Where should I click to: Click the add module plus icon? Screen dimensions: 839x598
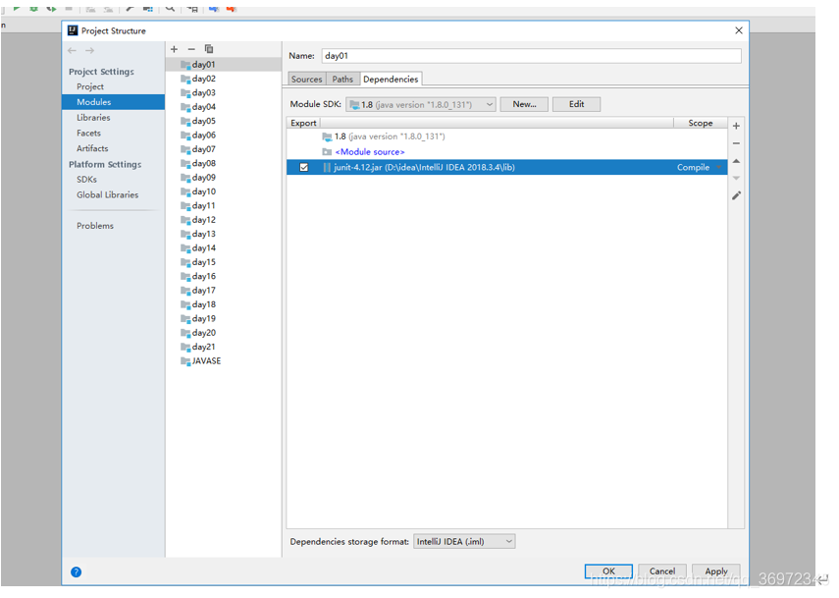(174, 49)
